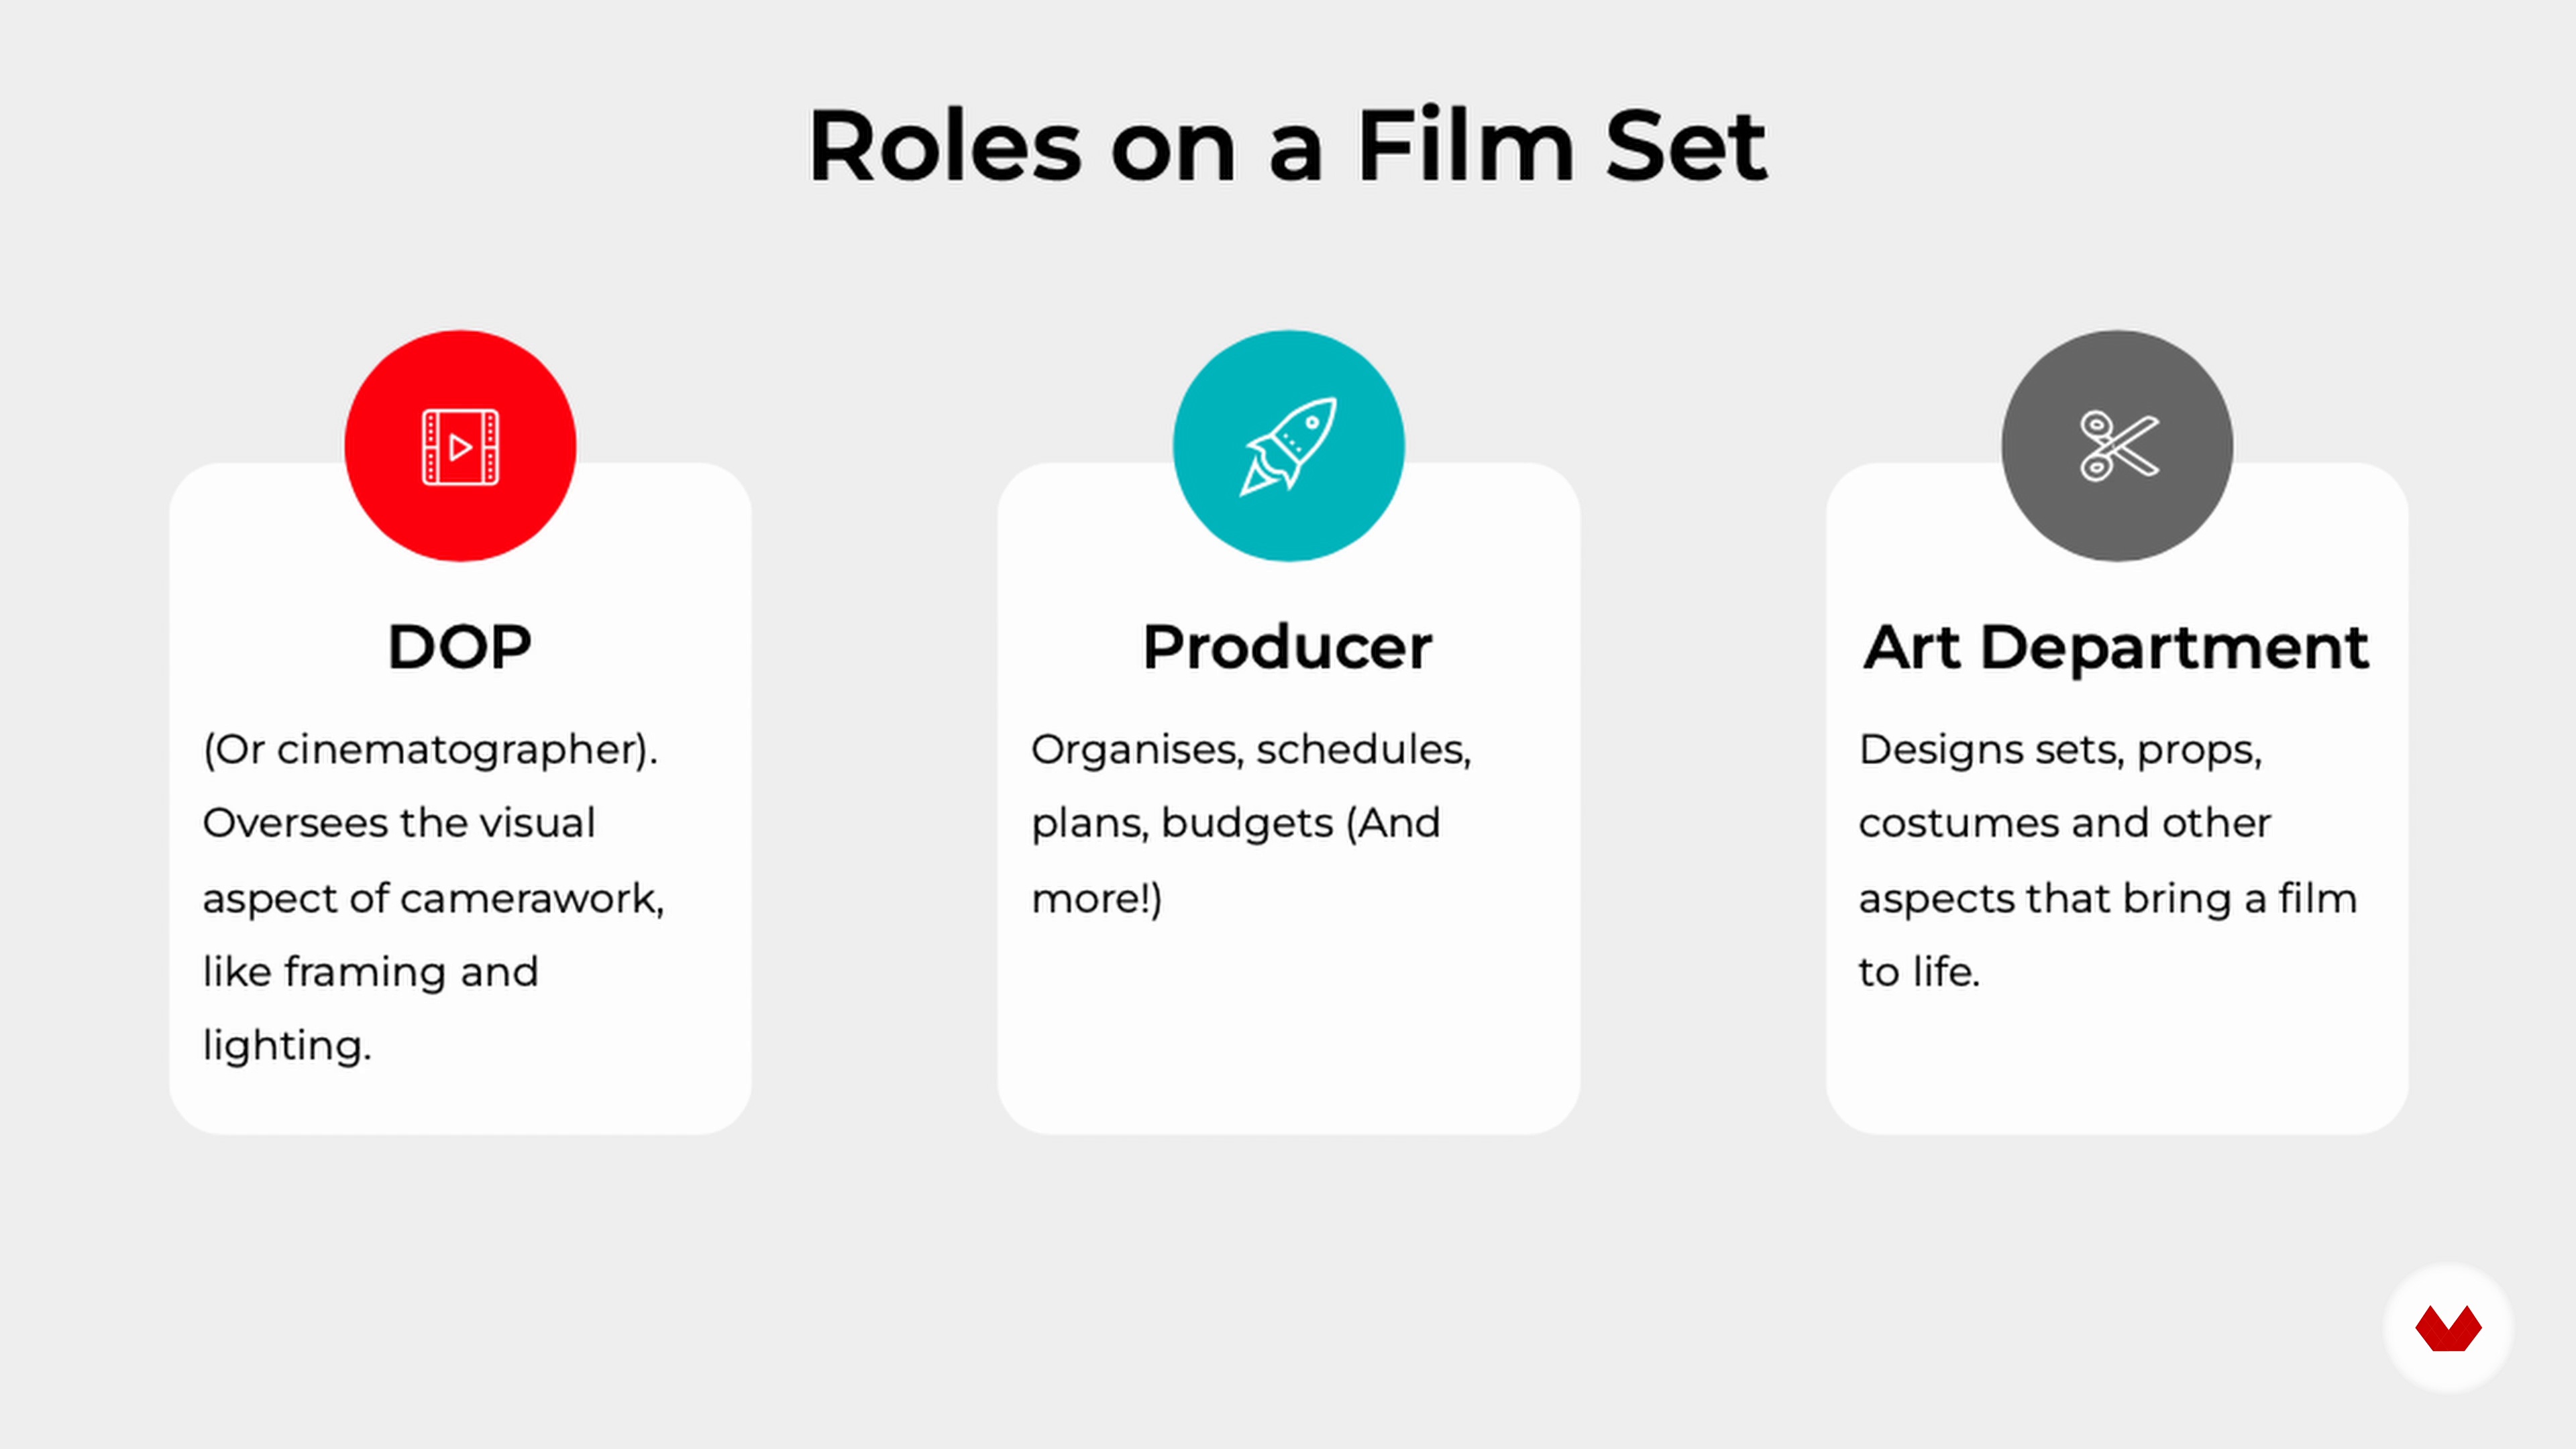Screen dimensions: 2576x1449
Task: Click the "like framing and" text line
Action: (371, 972)
